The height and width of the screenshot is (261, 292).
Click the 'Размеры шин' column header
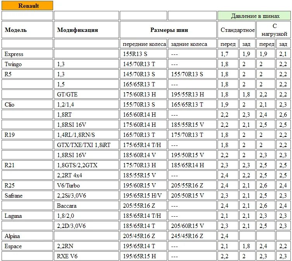point(168,30)
